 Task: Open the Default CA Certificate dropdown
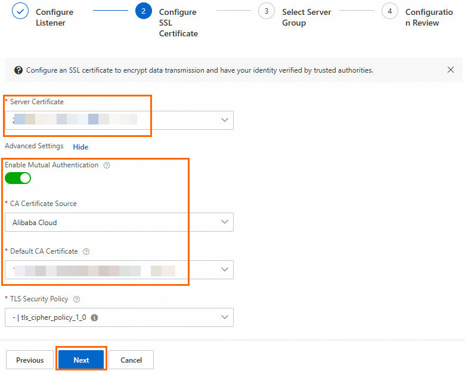[x=119, y=270]
